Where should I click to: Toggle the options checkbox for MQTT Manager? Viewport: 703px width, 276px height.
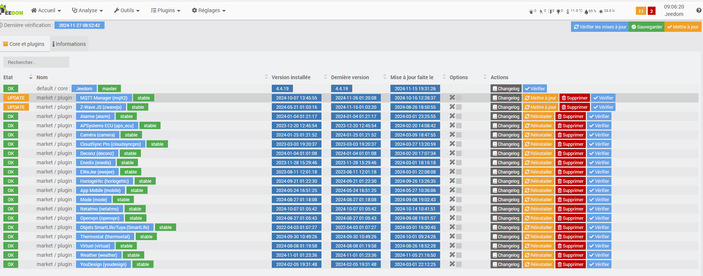coord(459,98)
